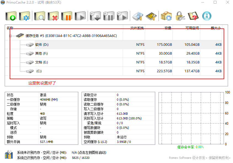Click the 3.99GB / 0 free cache value
The height and width of the screenshot is (163, 233).
tap(124, 142)
